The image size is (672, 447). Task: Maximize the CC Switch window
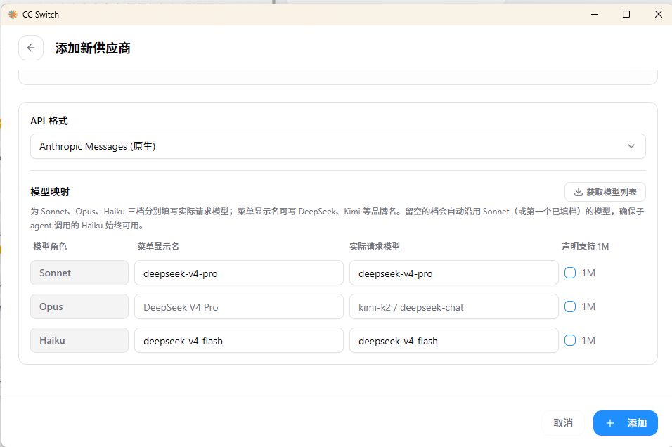pos(626,15)
